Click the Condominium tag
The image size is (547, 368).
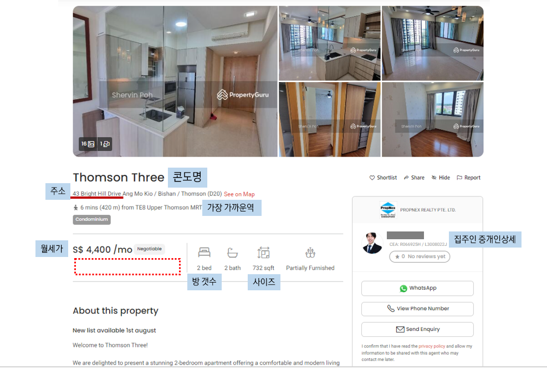pyautogui.click(x=92, y=219)
